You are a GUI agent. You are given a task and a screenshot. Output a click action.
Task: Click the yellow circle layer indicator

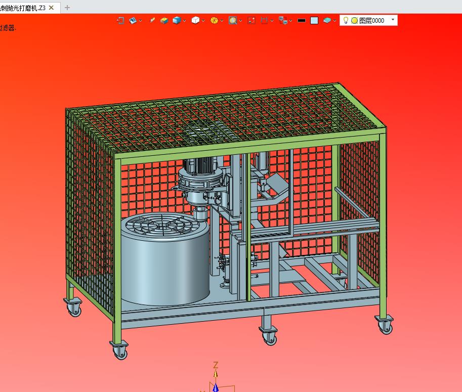tap(354, 20)
